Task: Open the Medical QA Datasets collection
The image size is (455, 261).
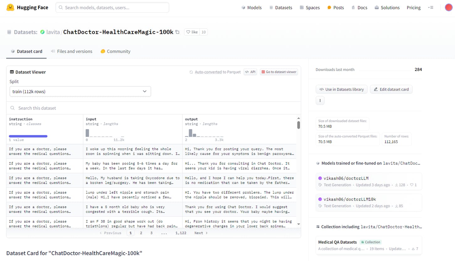Action: point(369,245)
